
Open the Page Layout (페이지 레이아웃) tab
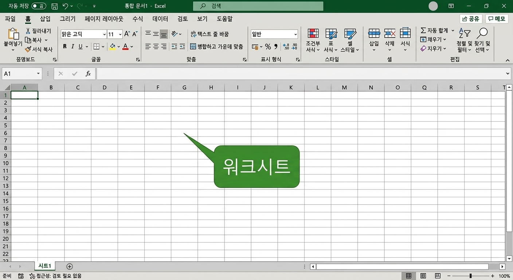104,19
